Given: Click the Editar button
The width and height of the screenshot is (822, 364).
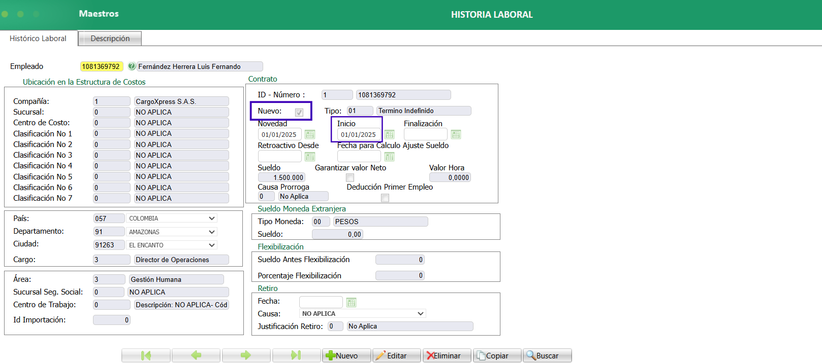Looking at the screenshot, I should pyautogui.click(x=397, y=355).
